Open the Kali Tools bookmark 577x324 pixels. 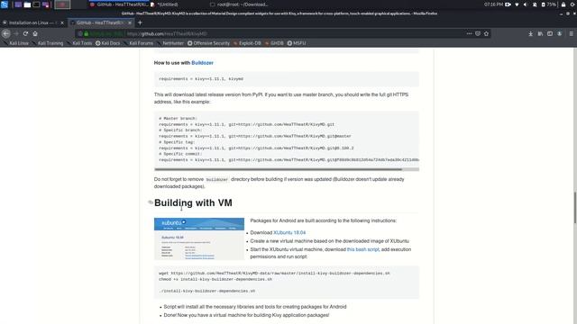point(79,43)
